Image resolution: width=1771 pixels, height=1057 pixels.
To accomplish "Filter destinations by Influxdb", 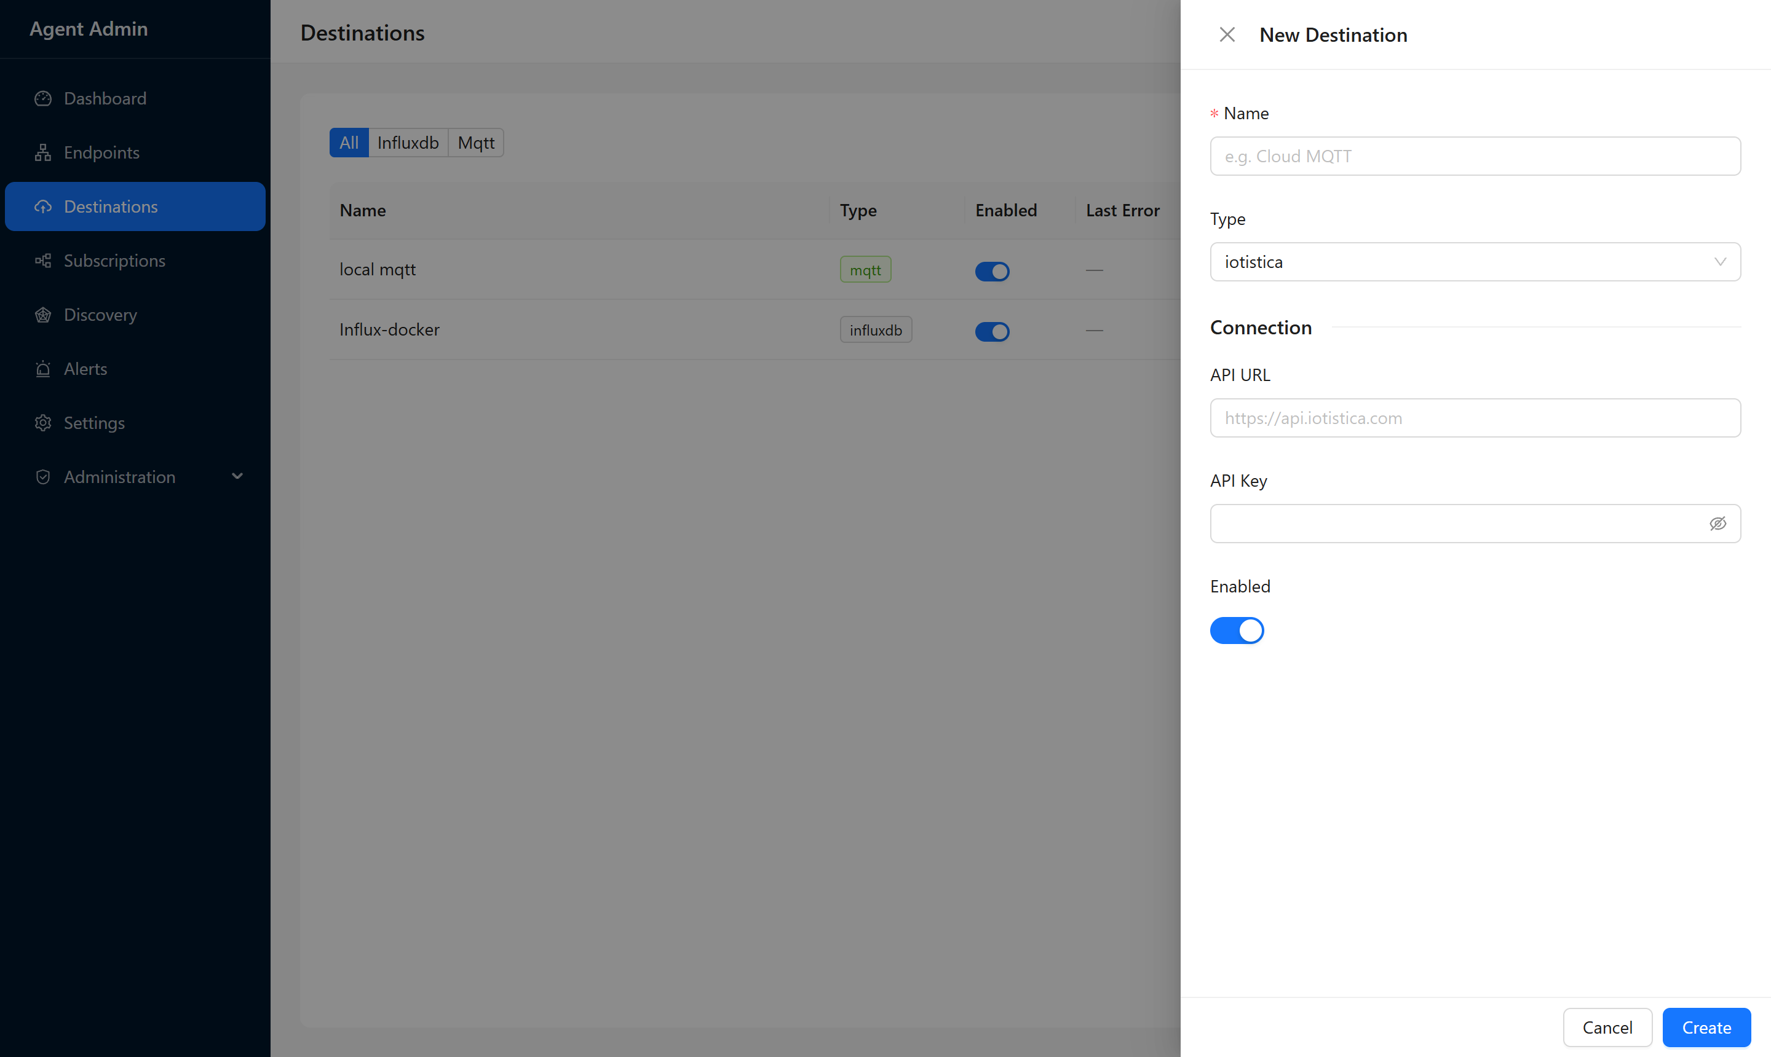I will (408, 143).
